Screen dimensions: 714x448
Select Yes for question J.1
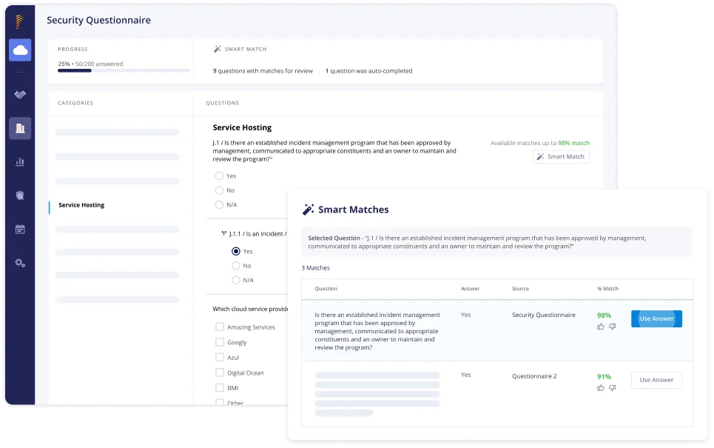click(219, 176)
